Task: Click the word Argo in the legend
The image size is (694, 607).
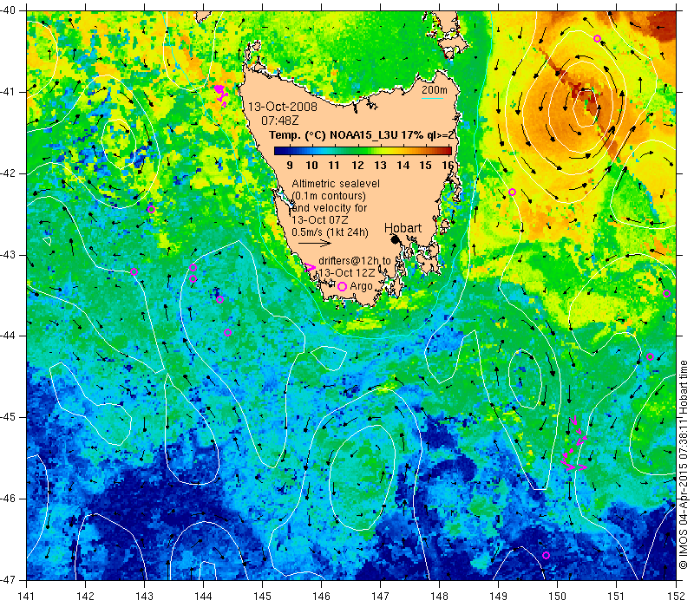Action: [x=361, y=286]
